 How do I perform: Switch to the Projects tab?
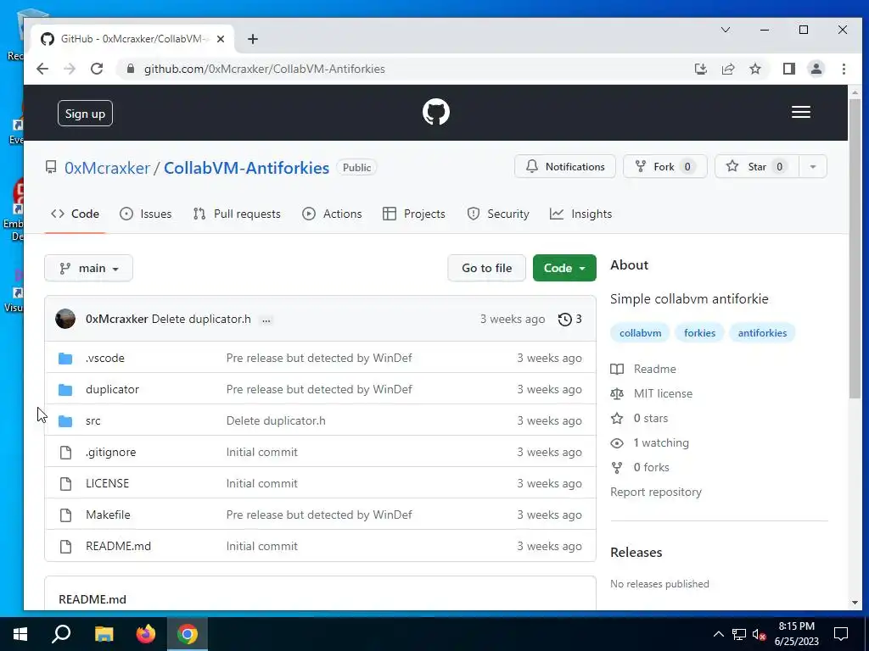click(x=414, y=214)
